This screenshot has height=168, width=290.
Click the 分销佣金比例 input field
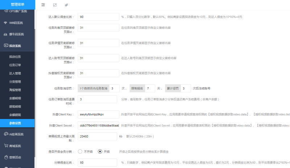99,163
